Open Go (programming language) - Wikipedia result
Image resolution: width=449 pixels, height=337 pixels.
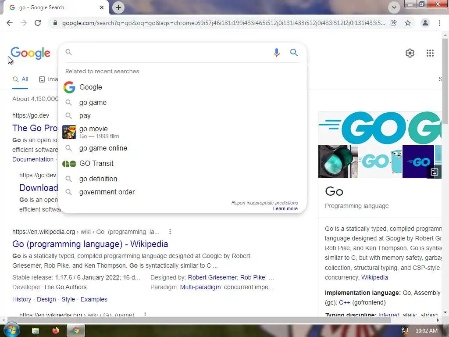coord(90,244)
